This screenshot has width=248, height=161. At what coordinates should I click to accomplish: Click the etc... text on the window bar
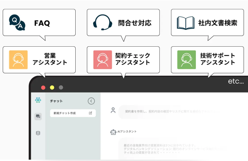236,81
